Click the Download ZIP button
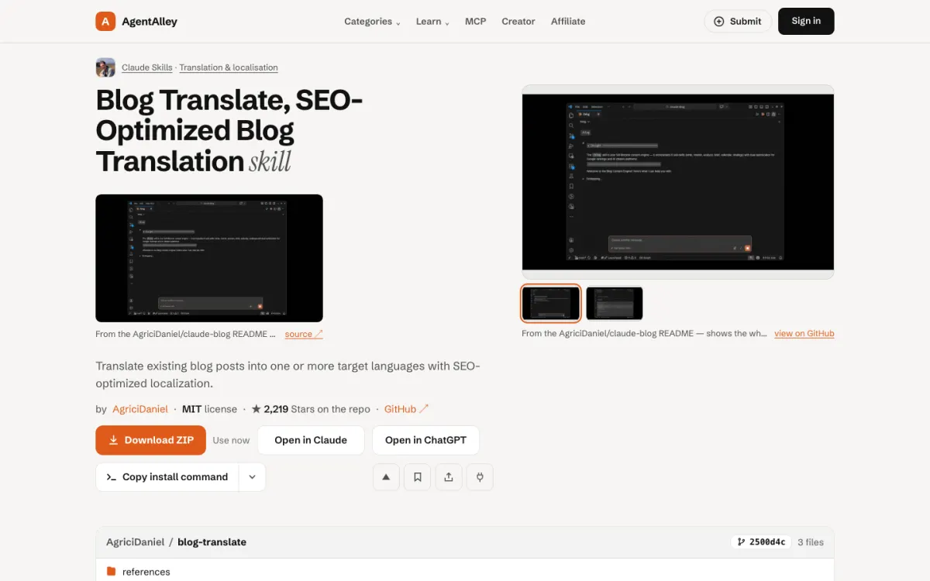The image size is (930, 581). 151,440
